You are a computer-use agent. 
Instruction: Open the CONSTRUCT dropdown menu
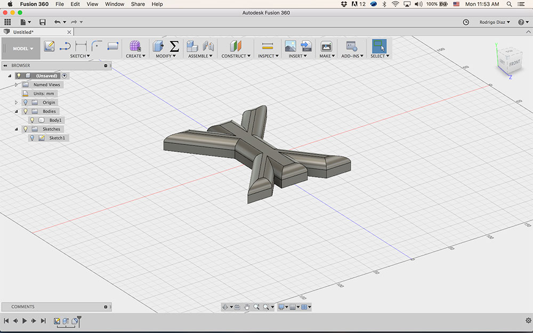pyautogui.click(x=236, y=56)
